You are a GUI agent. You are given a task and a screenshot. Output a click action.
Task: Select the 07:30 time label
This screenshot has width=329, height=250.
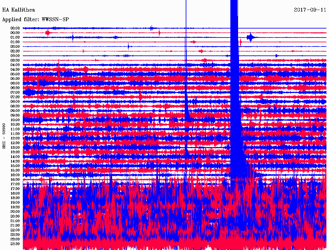click(15, 97)
